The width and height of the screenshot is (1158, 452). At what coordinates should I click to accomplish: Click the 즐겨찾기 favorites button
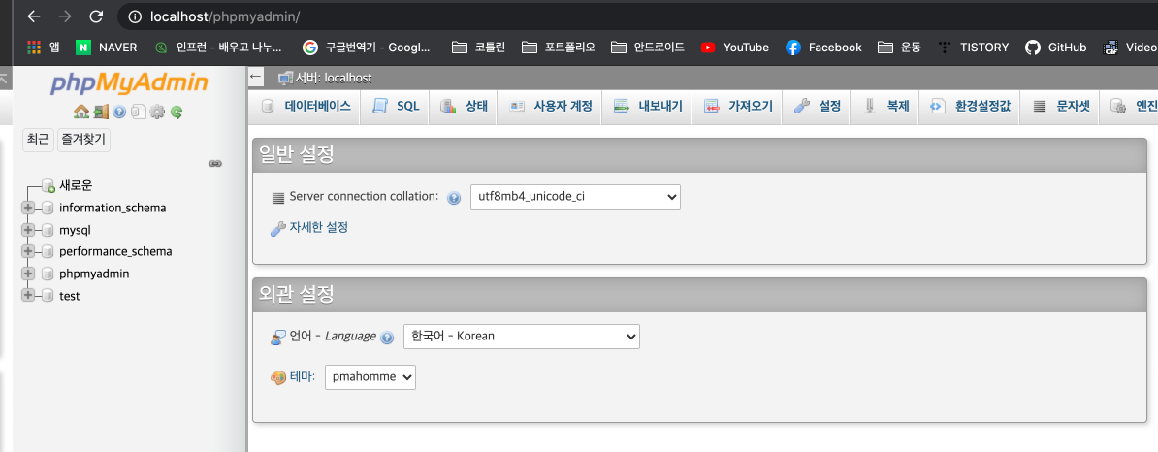(83, 139)
